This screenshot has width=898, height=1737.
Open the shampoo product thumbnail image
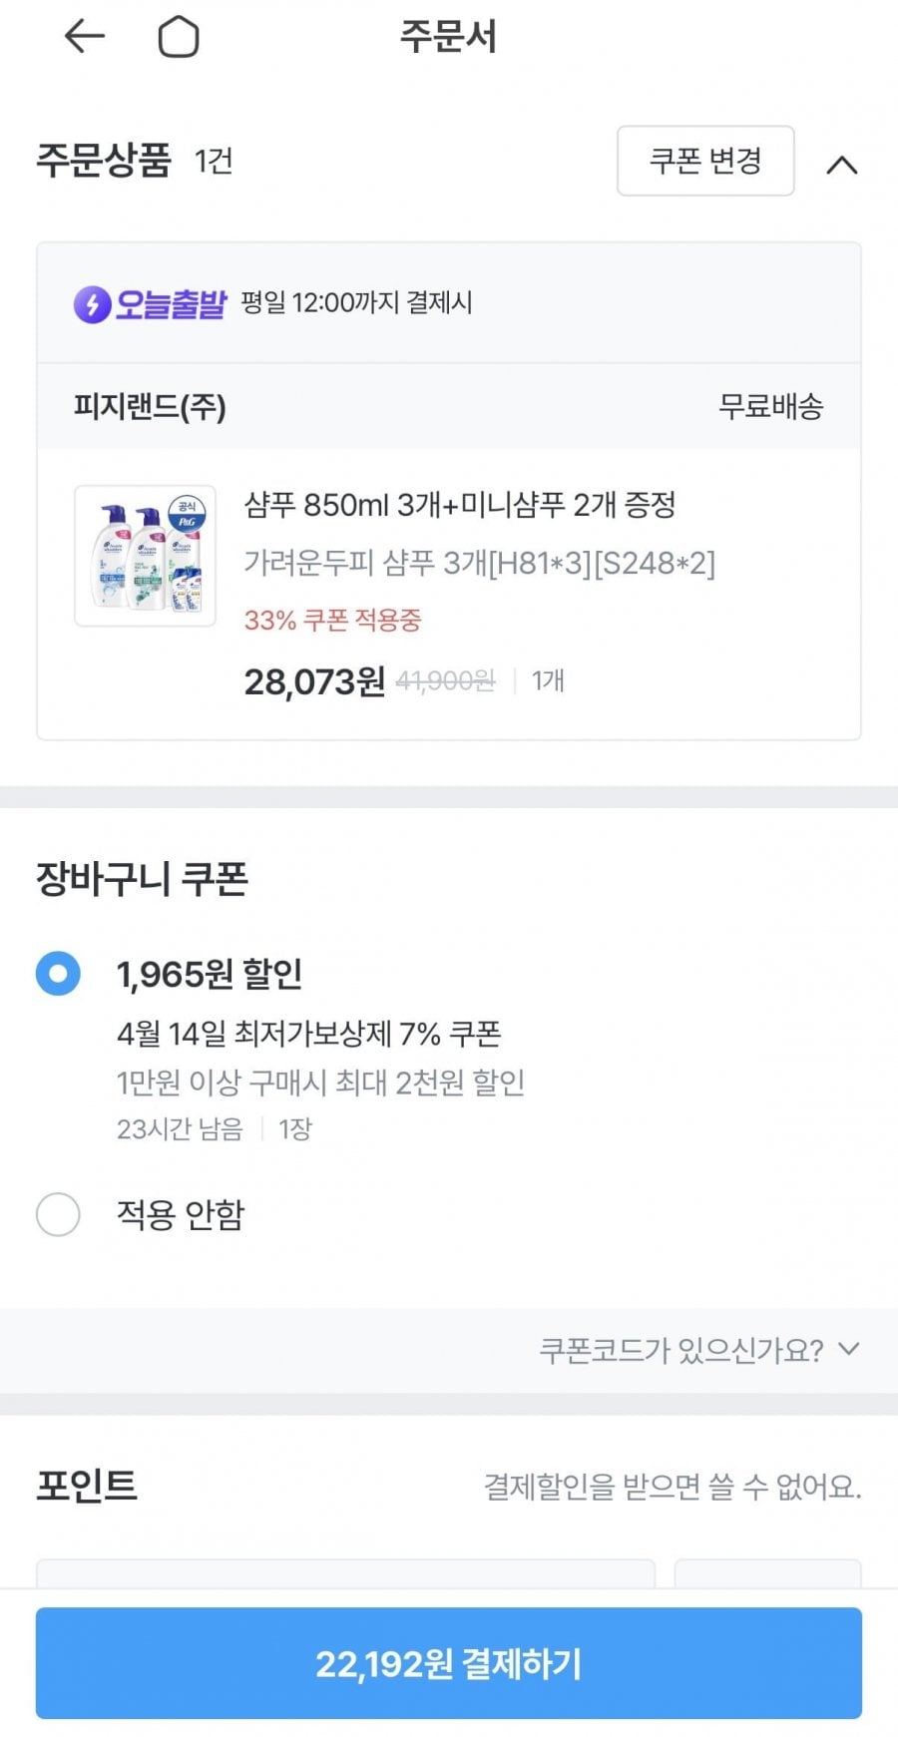click(x=146, y=556)
